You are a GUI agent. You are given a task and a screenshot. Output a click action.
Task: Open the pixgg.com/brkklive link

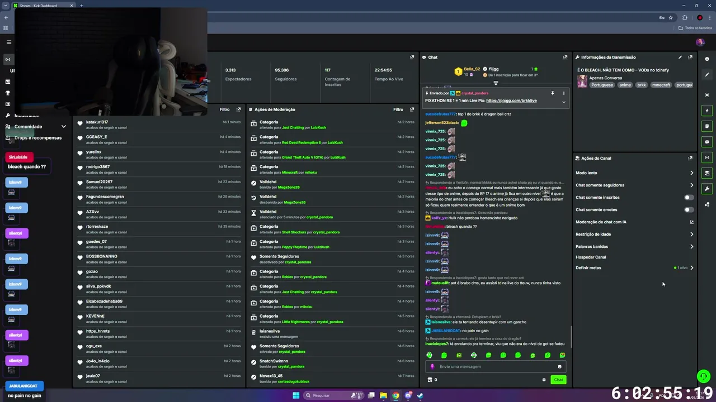point(511,100)
